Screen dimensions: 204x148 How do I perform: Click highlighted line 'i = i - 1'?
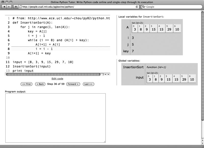(44, 49)
